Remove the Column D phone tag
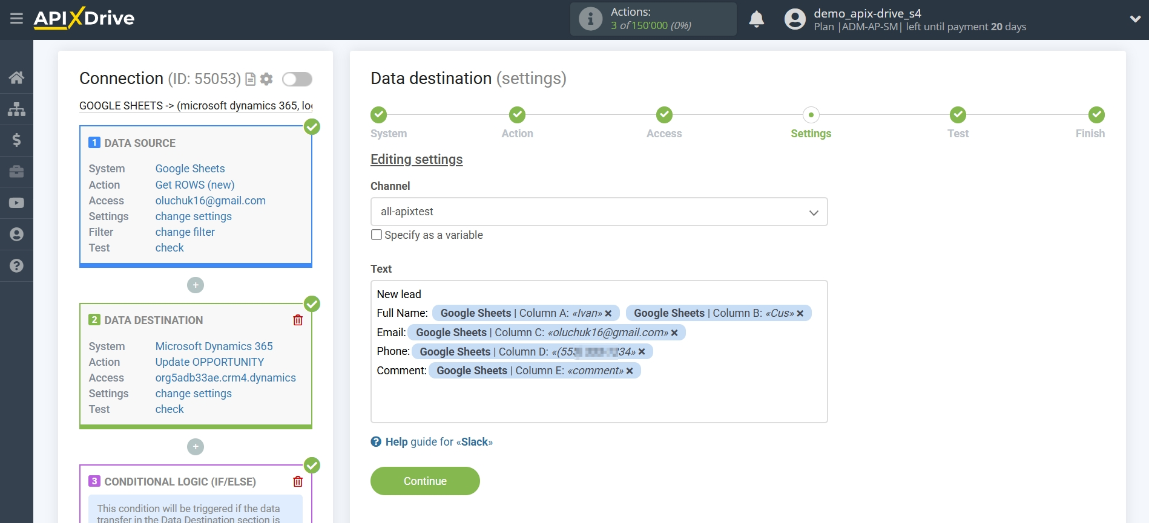This screenshot has width=1149, height=523. (x=642, y=352)
